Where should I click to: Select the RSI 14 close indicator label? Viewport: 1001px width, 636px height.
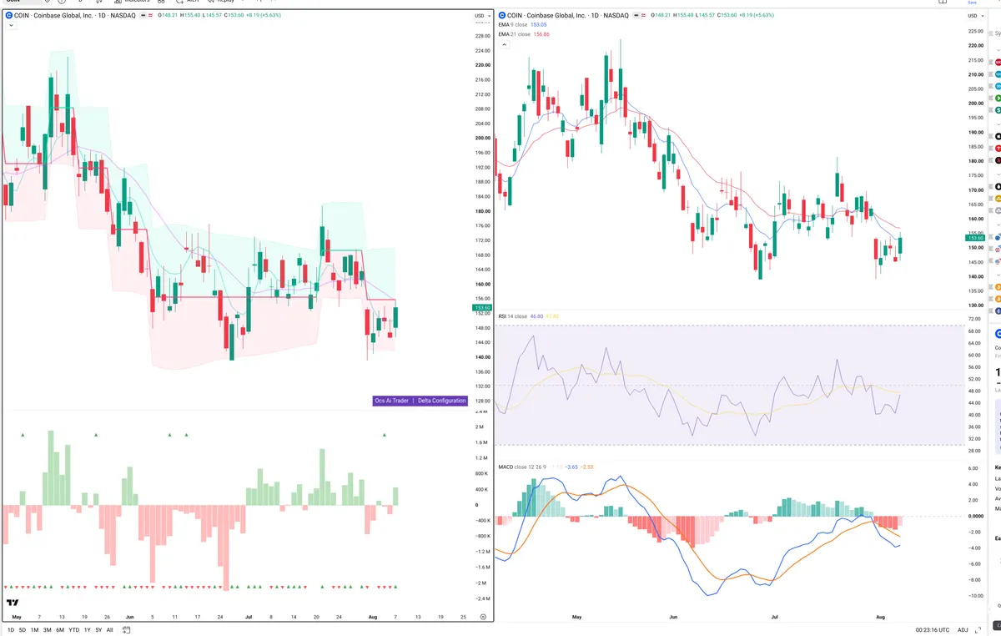pos(512,316)
